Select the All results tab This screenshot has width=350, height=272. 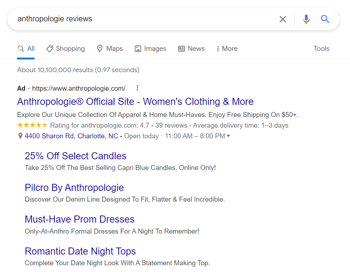coord(26,49)
